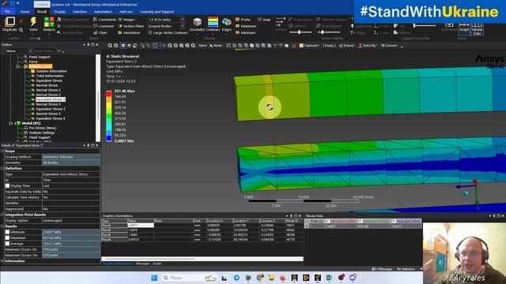Viewport: 506px width, 284px height.
Task: Show the Maximum value label
Action: [x=246, y=26]
